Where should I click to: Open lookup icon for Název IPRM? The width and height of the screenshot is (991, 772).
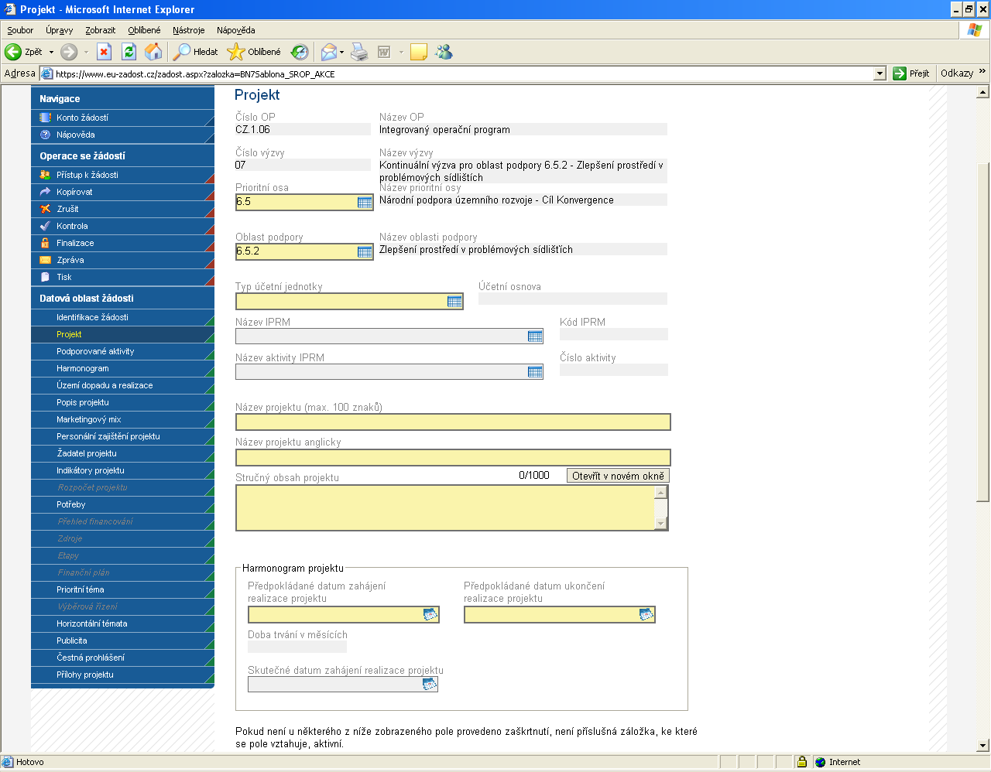(535, 336)
